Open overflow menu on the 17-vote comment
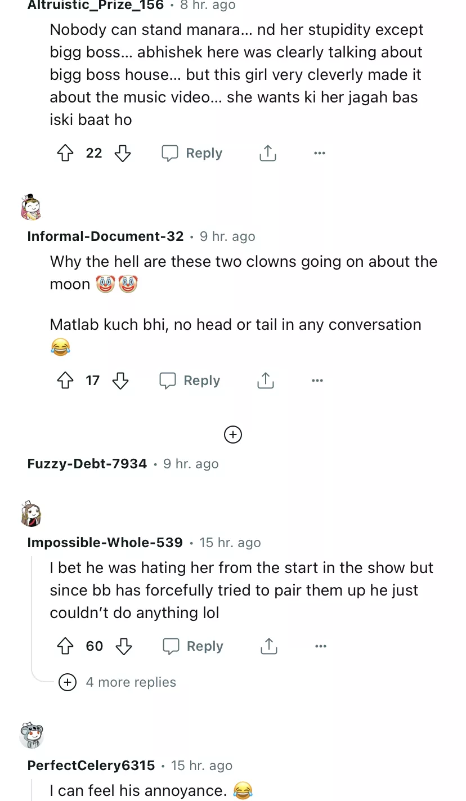 tap(317, 381)
